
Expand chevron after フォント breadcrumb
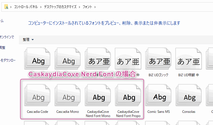95,7
